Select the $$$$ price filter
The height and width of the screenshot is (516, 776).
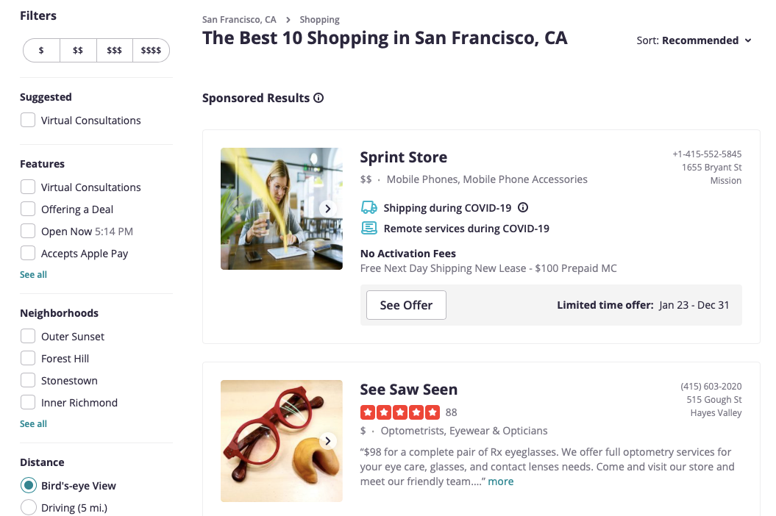[x=151, y=51]
